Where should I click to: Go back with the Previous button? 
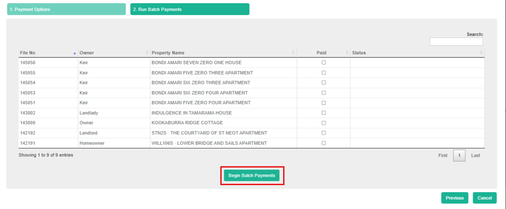pyautogui.click(x=455, y=198)
